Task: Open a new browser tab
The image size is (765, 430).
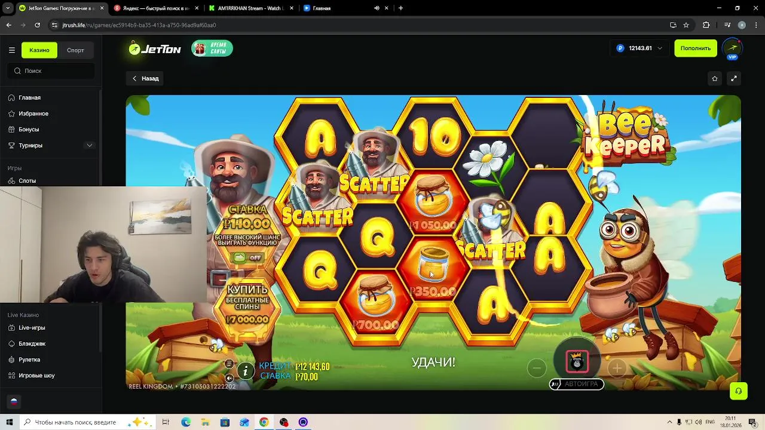Action: point(400,8)
